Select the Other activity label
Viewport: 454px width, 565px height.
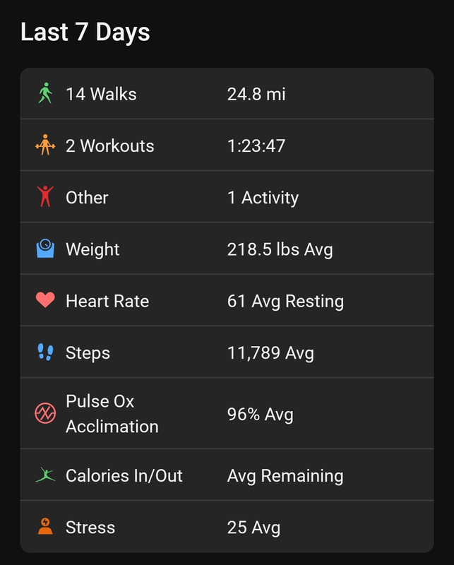coord(87,198)
